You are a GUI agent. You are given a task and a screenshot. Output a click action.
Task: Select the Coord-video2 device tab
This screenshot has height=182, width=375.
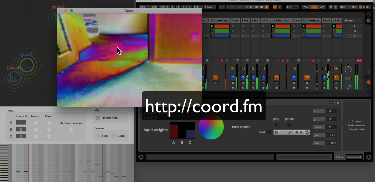(354, 157)
